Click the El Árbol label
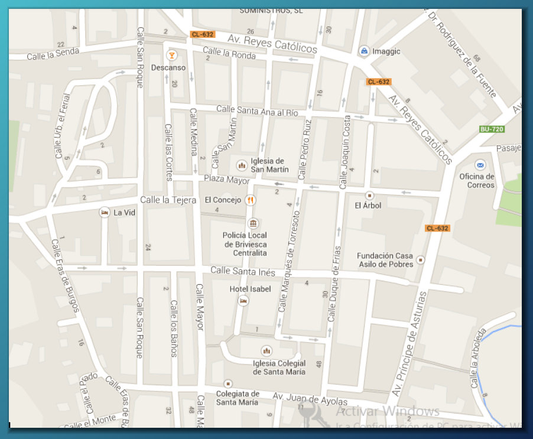 (368, 206)
